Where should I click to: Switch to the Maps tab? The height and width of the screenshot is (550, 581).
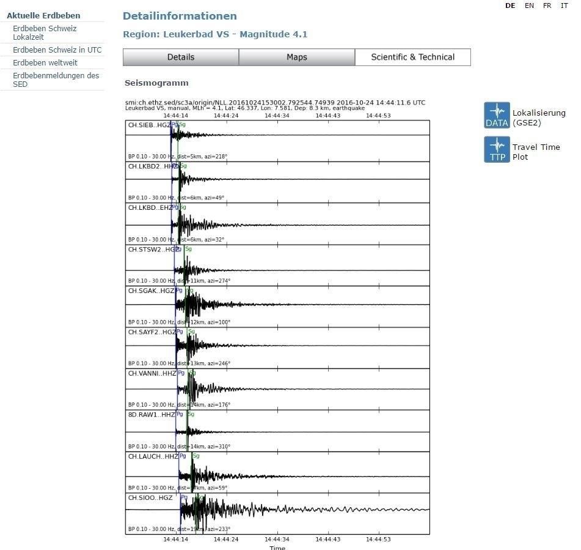click(297, 57)
